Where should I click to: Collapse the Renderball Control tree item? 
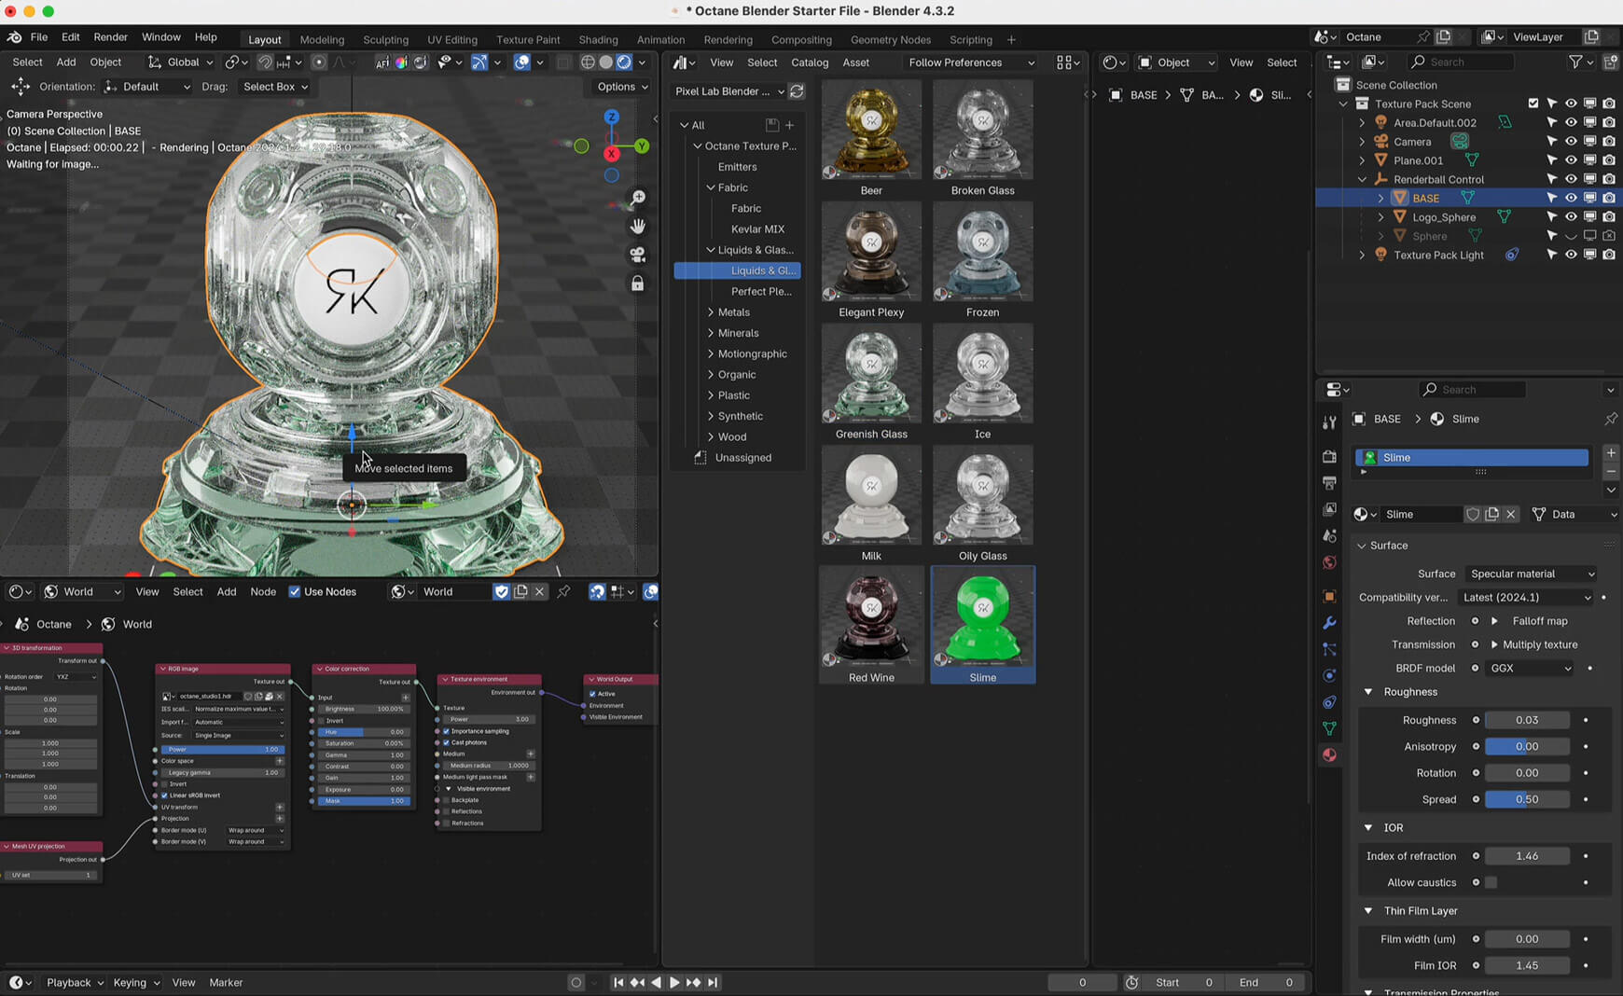(x=1362, y=179)
